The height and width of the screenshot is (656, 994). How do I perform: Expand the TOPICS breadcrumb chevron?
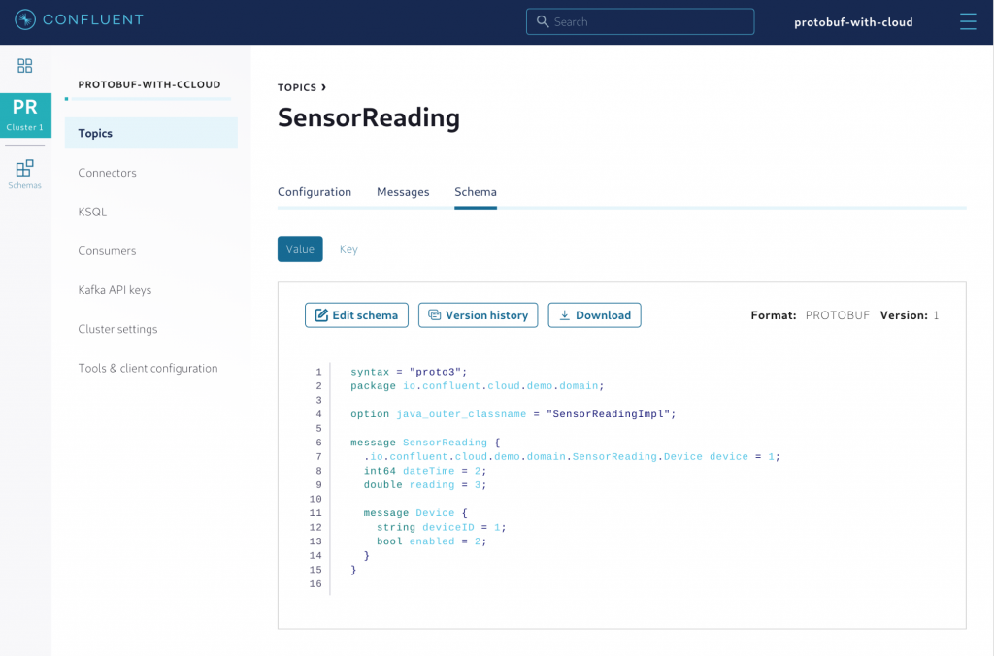click(324, 86)
